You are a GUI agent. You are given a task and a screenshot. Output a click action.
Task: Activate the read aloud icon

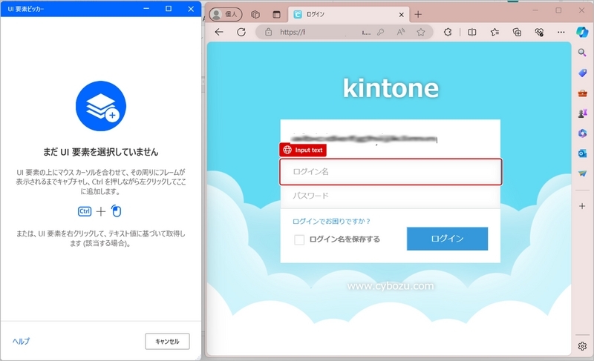coord(401,32)
